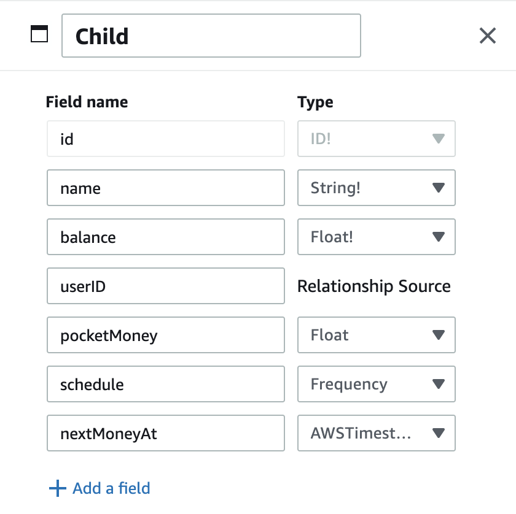Click the id field name input
The width and height of the screenshot is (516, 514).
tap(166, 139)
